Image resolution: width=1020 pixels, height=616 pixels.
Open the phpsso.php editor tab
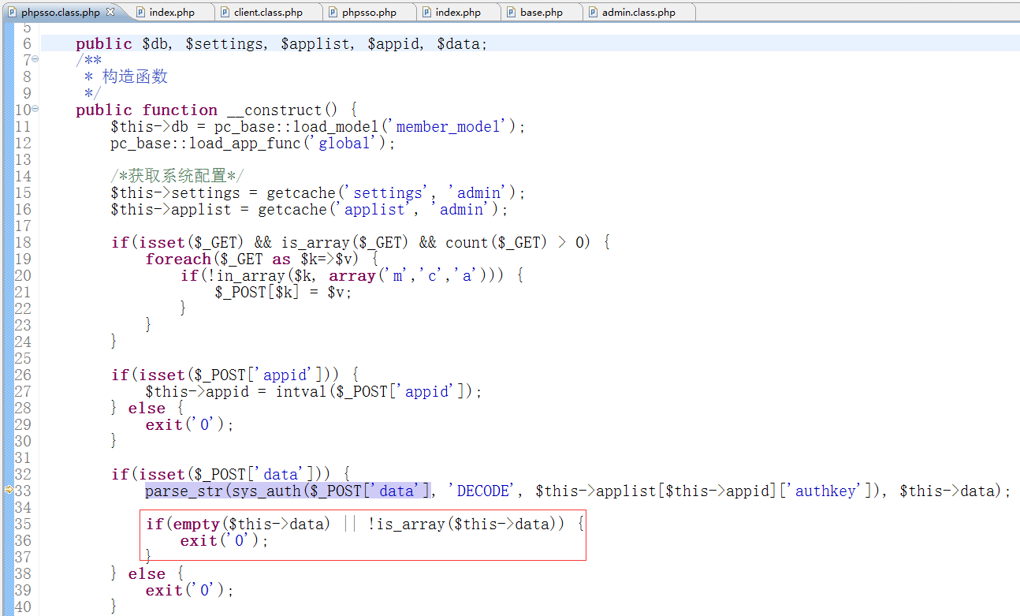click(x=369, y=13)
